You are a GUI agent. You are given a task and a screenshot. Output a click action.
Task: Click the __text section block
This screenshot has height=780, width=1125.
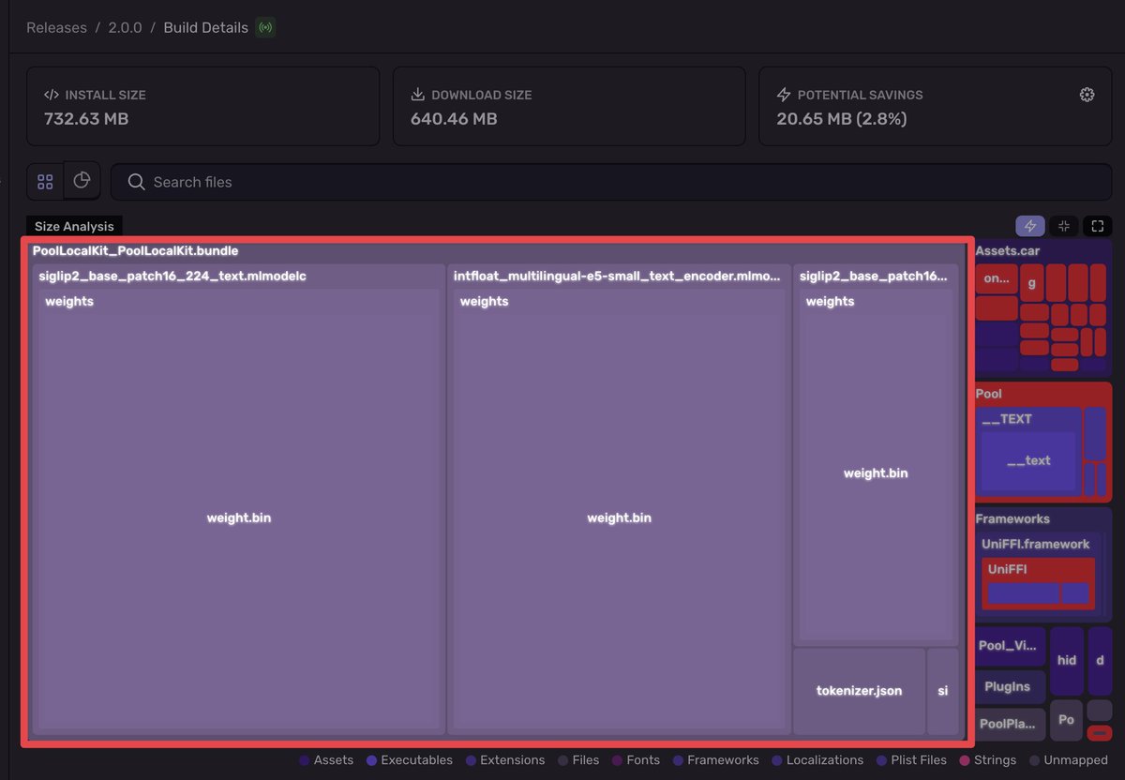[x=1028, y=460]
